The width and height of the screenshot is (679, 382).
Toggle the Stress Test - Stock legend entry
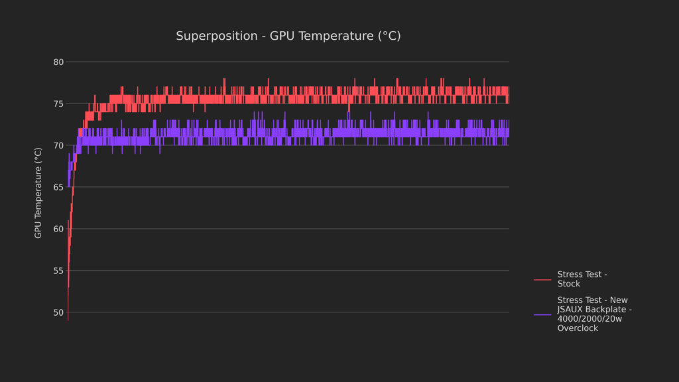(582, 279)
